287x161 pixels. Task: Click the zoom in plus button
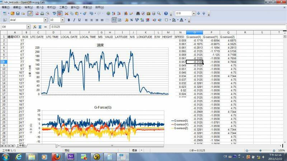274,151
